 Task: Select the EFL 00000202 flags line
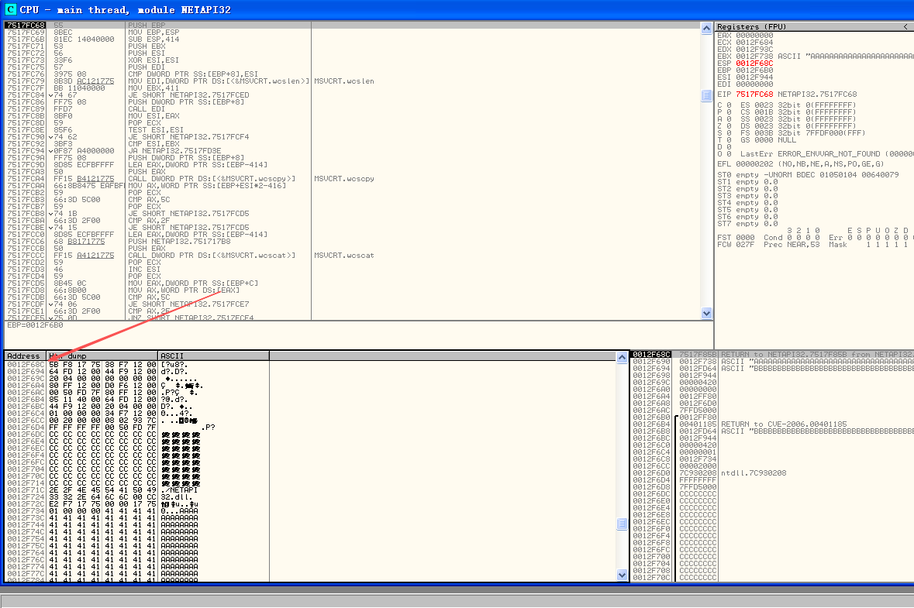[x=800, y=164]
